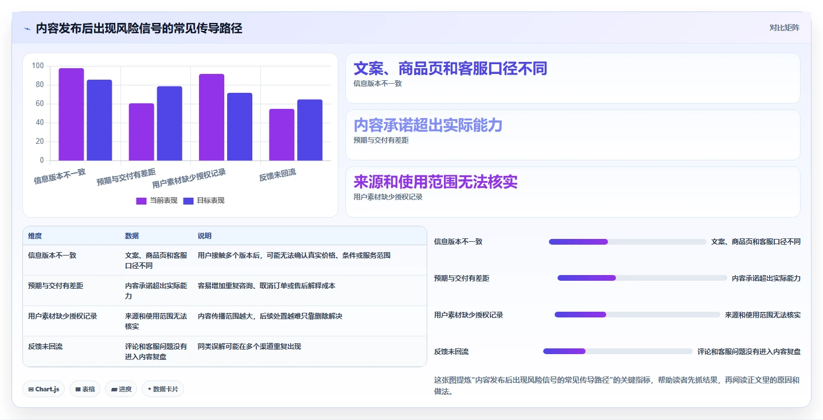Click description 内容传播范围越大，后续处置越难只靠删除解决

point(270,316)
